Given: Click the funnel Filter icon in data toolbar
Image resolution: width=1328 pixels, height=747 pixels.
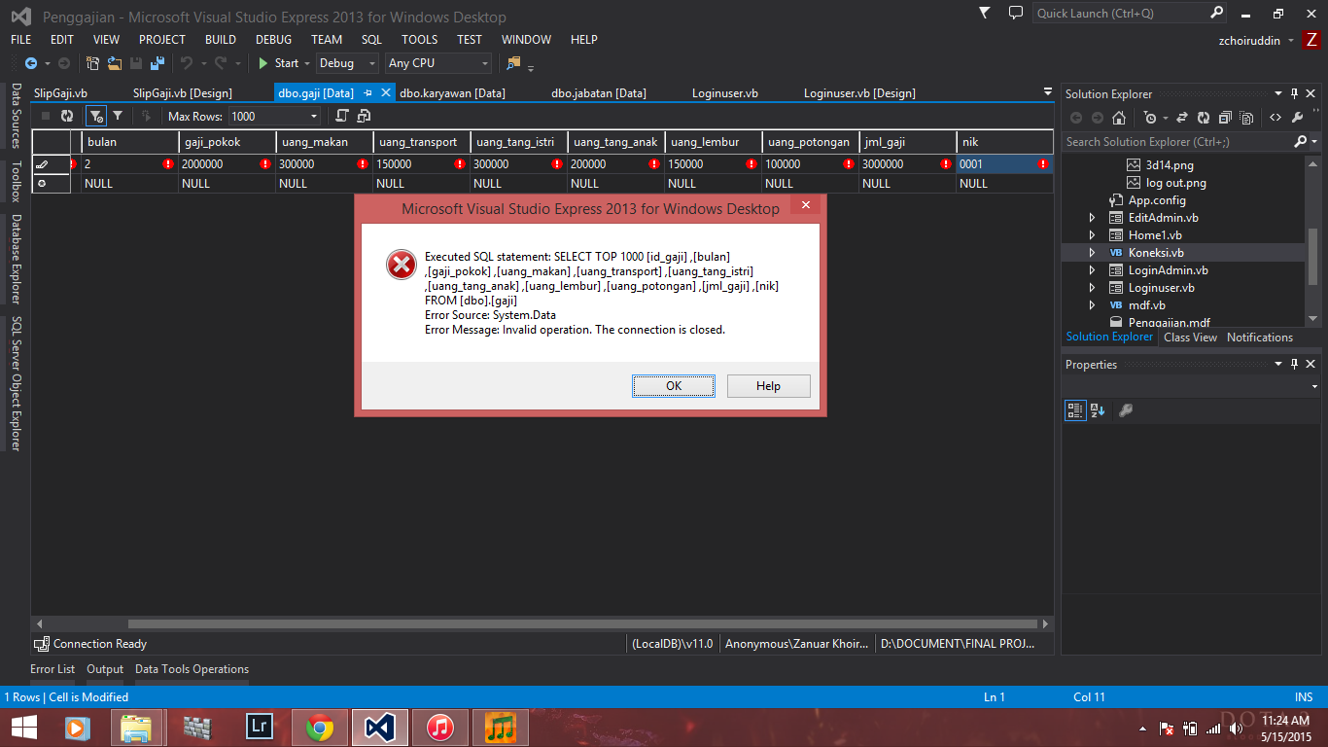Looking at the screenshot, I should point(118,116).
